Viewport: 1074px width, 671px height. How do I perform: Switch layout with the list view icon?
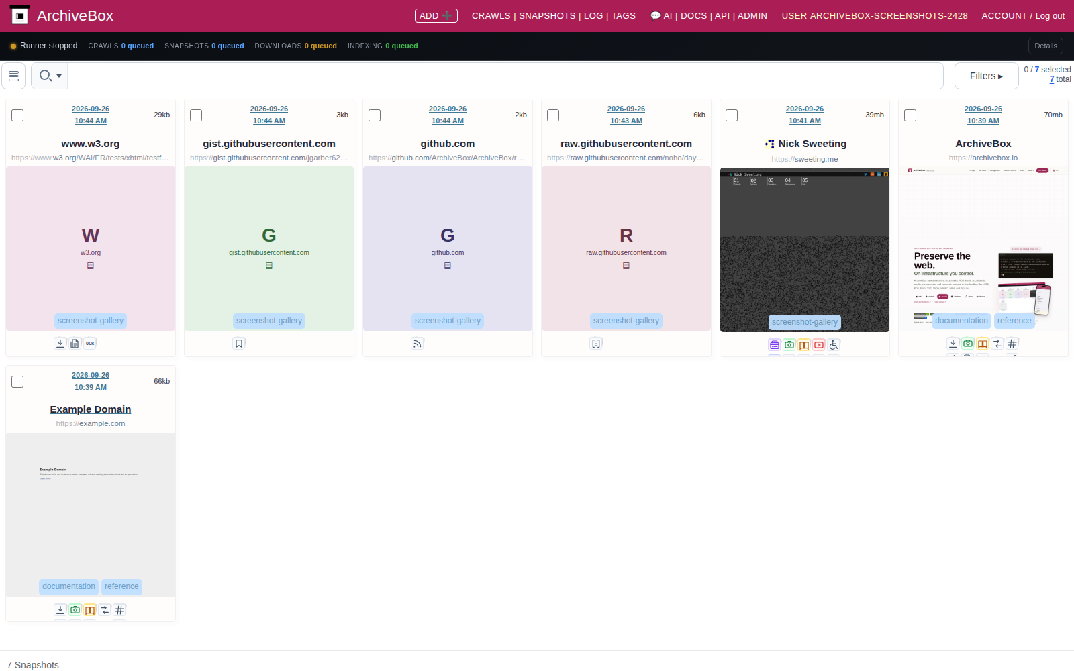click(x=13, y=76)
